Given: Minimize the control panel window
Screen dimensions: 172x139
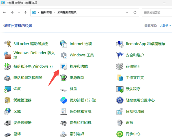Looking at the screenshot, I should [x=164, y=3].
